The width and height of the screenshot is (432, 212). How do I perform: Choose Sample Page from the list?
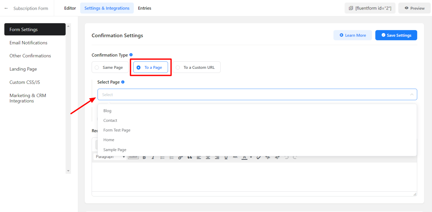[115, 150]
